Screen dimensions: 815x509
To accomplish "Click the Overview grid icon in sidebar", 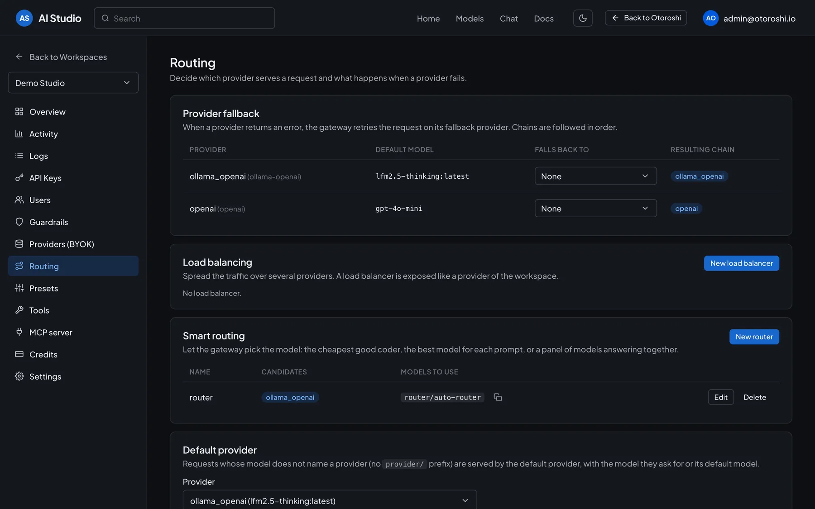I will 19,111.
